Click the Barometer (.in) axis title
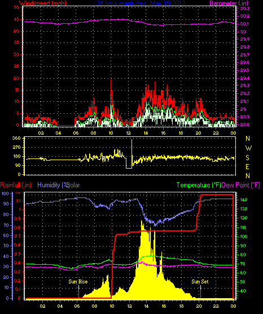The height and width of the screenshot is (314, 263). 229,3
